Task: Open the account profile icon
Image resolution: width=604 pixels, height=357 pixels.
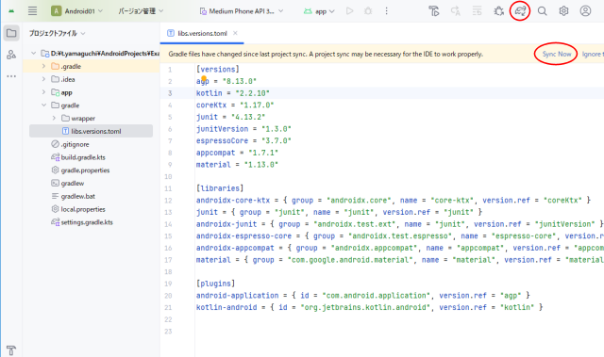Action: coord(585,11)
